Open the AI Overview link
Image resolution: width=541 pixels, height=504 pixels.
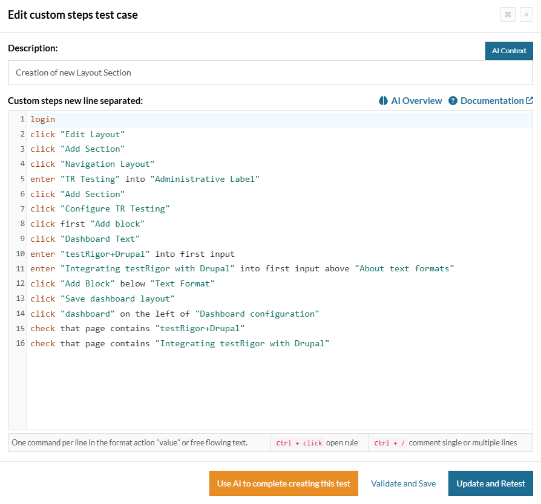coord(416,101)
